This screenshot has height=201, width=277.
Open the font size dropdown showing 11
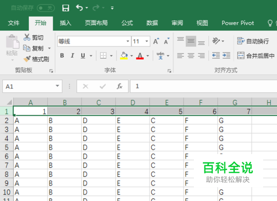tap(147, 41)
